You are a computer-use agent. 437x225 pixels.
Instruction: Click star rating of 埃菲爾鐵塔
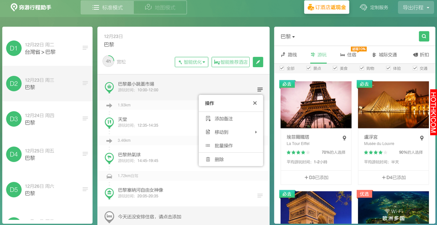click(x=298, y=153)
